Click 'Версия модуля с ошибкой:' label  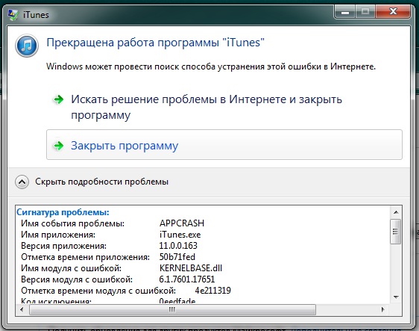tap(77, 279)
